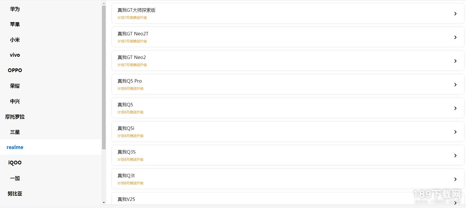This screenshot has width=466, height=208.
Task: Click sidebar scrollbar down arrow
Action: (x=104, y=203)
